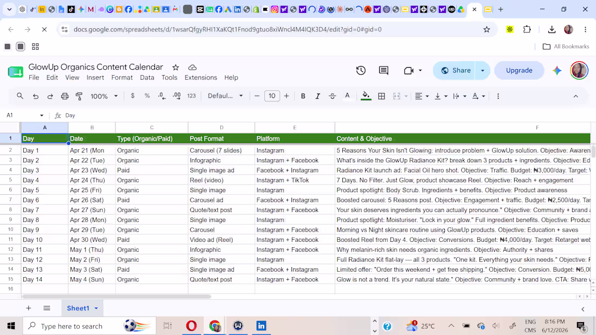The image size is (596, 335).
Task: Decrease decimal places
Action: pos(161,96)
